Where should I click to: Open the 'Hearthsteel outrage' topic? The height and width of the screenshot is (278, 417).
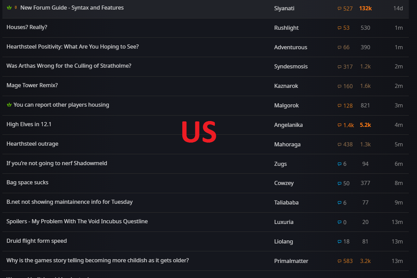coord(33,144)
